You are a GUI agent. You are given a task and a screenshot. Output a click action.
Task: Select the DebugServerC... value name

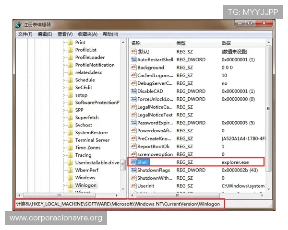[x=155, y=83]
